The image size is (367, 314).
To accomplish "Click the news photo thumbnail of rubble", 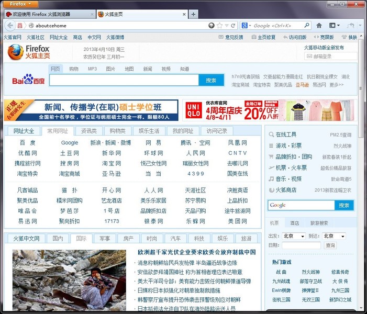I will click(69, 281).
